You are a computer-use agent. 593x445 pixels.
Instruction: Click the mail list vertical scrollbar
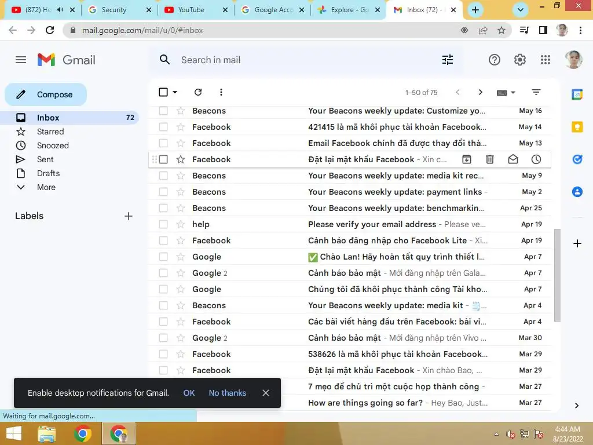point(557,275)
